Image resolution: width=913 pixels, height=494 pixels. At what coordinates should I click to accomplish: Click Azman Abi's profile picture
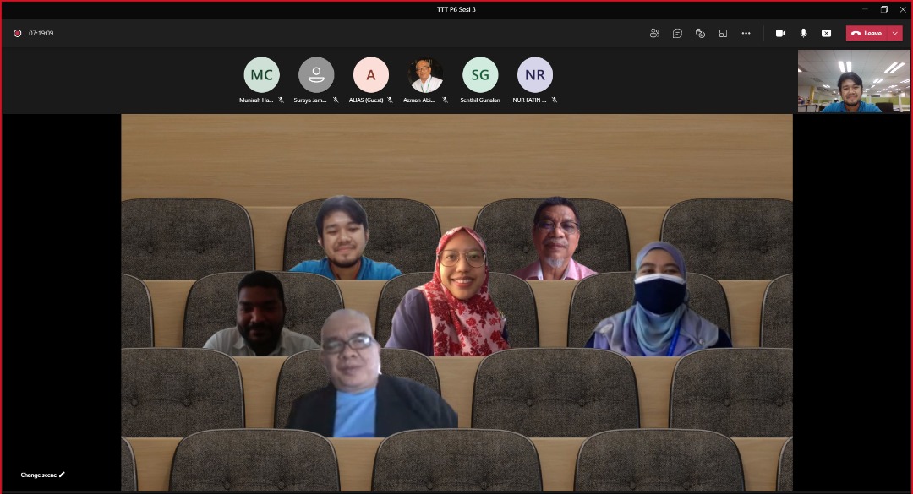coord(425,74)
